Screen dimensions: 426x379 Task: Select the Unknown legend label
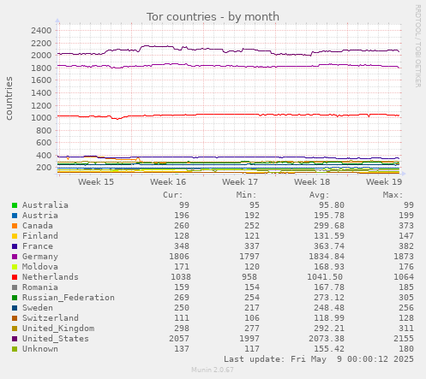[x=40, y=349]
